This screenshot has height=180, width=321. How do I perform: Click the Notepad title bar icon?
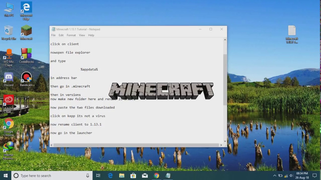point(53,29)
